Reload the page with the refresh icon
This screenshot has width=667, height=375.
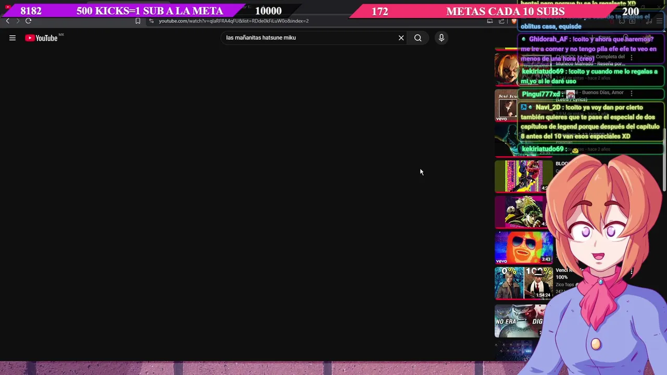click(x=28, y=21)
